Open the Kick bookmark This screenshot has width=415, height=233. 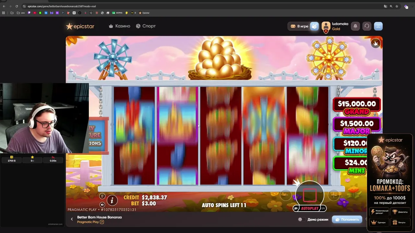[40, 13]
